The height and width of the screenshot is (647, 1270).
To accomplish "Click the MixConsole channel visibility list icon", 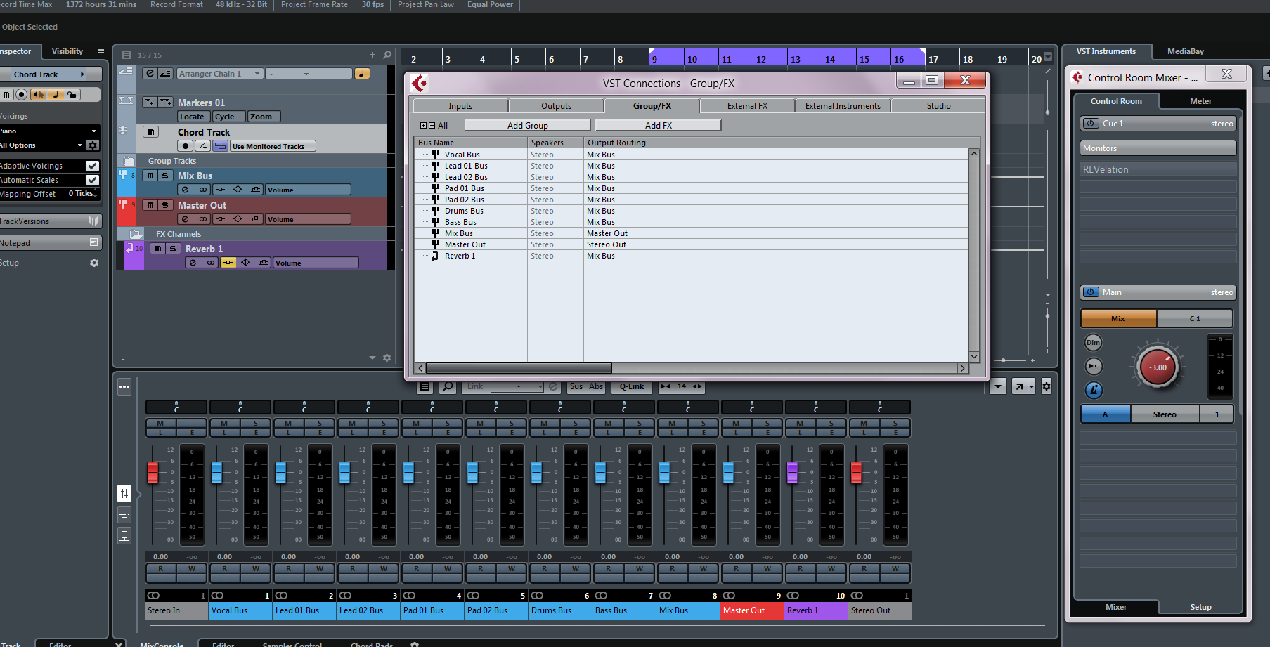I will tap(425, 386).
